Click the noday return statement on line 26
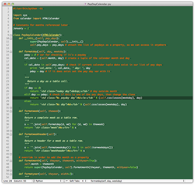Image resolution: width=195 pixels, height=185 pixels. 60,91
